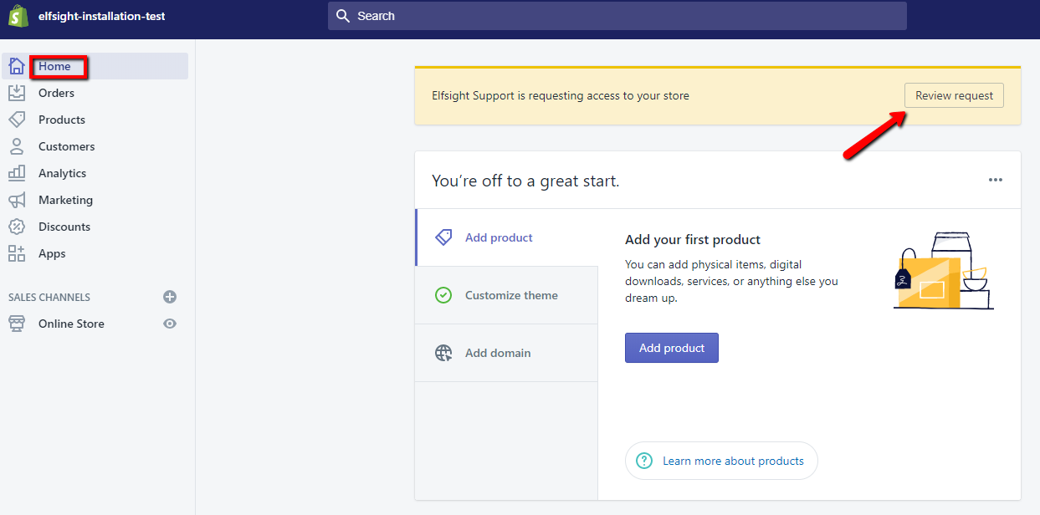
Task: Click the Products tag icon
Action: pos(17,120)
